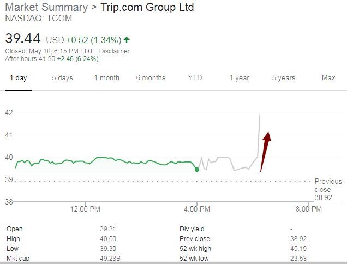Click the green up arrow icon

pos(127,39)
